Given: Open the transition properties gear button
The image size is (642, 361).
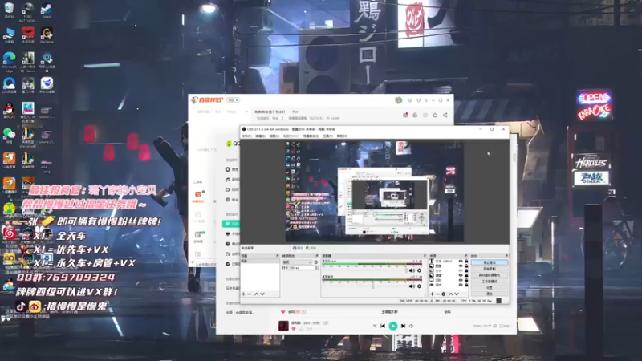Looking at the screenshot, I should click(315, 262).
